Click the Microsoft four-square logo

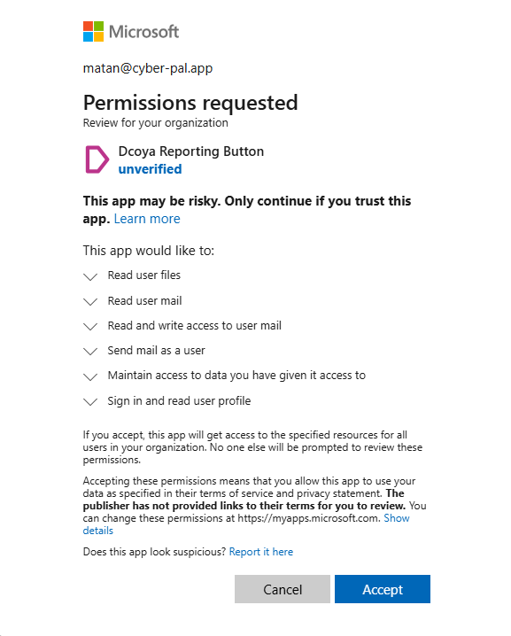click(93, 31)
